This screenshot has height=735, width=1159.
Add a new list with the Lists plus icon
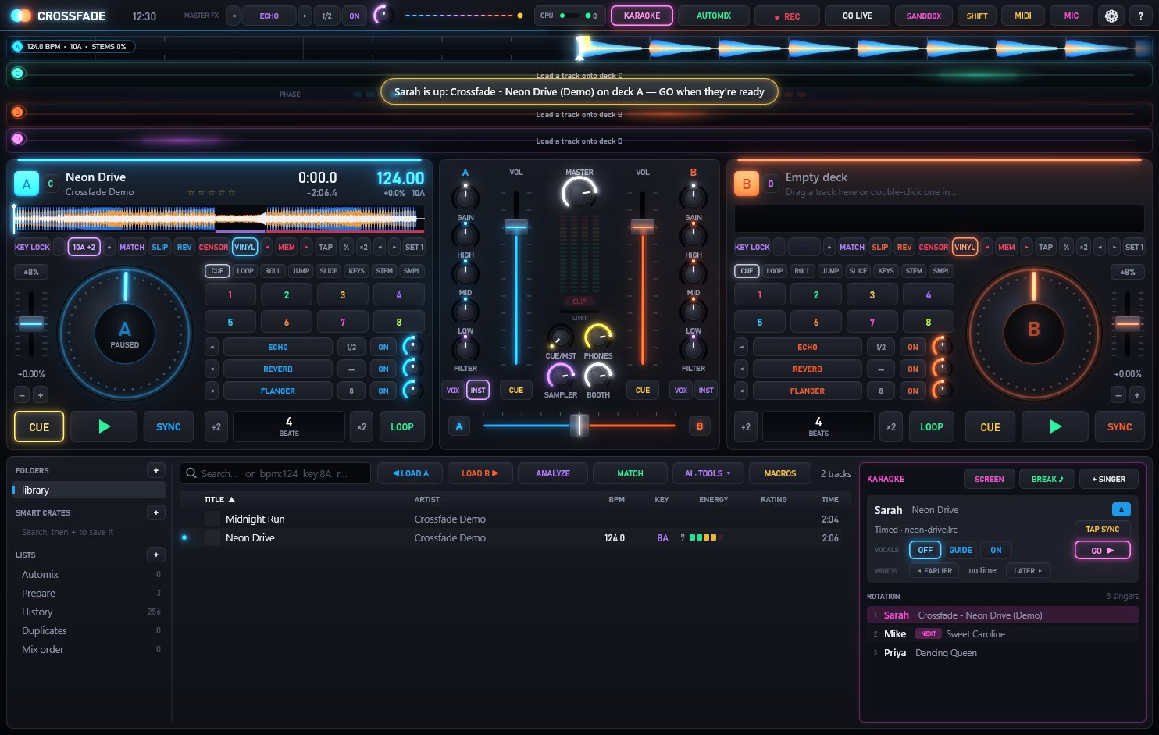(x=156, y=555)
